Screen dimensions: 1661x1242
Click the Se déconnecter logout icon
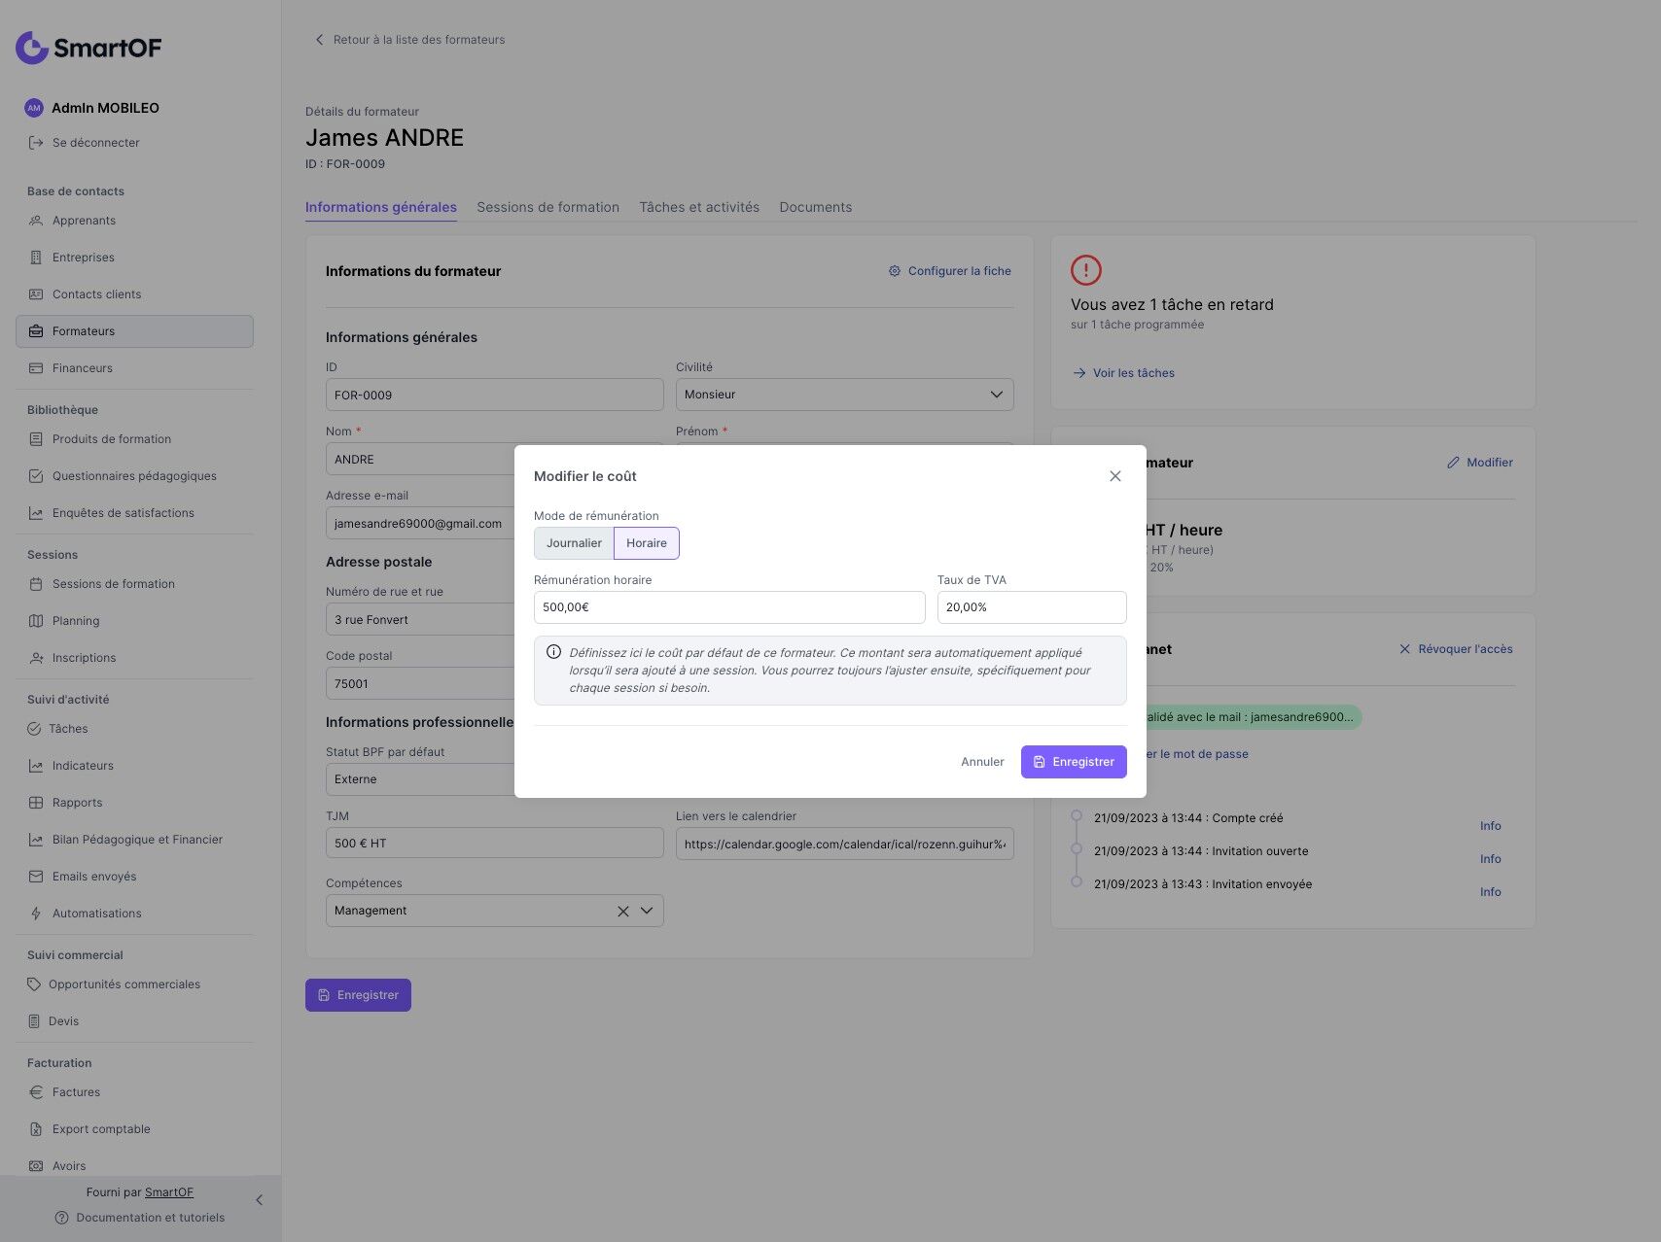(36, 143)
